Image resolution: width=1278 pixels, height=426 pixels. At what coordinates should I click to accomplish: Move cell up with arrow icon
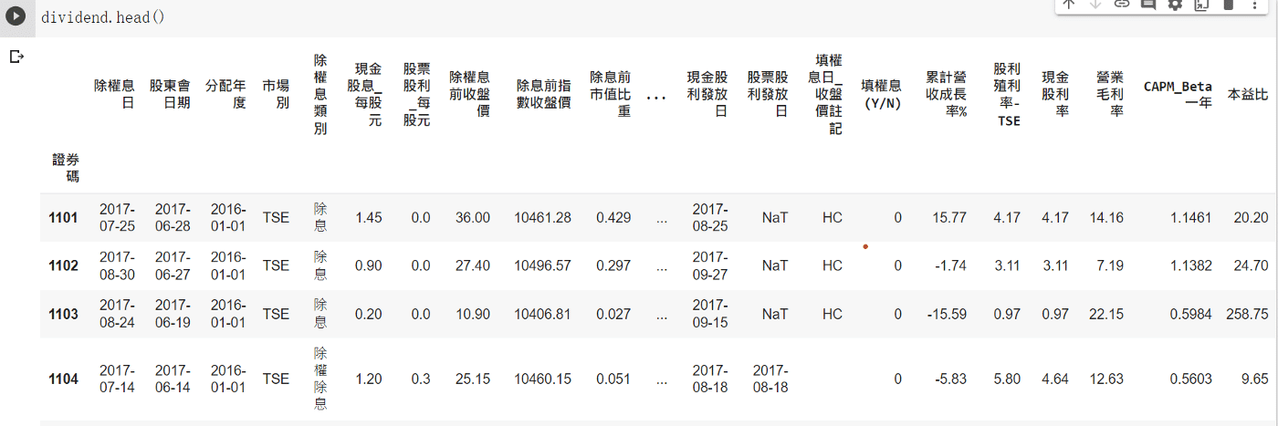click(1069, 5)
